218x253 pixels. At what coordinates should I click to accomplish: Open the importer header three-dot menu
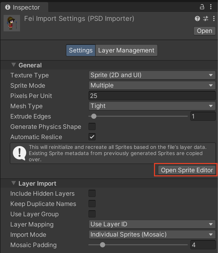coord(214,19)
